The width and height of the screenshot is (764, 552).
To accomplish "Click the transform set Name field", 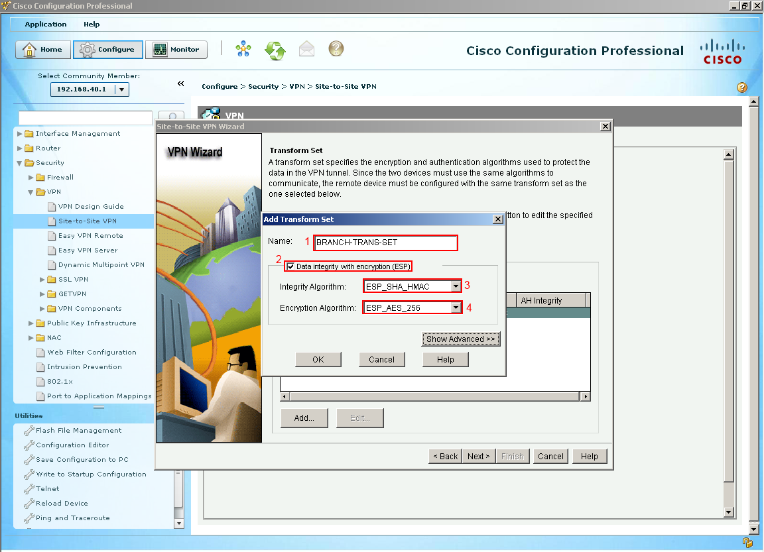I will tap(386, 243).
